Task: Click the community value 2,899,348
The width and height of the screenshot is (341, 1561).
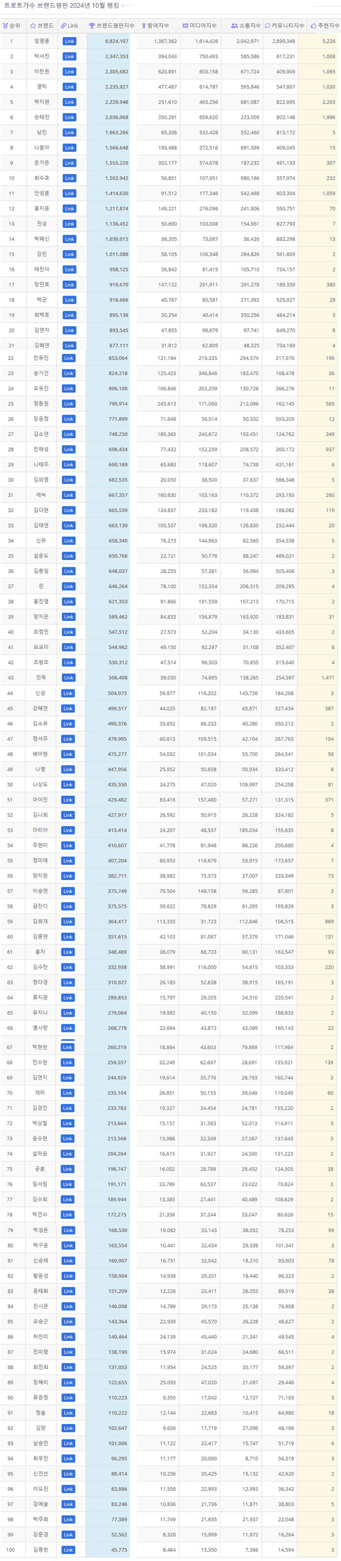Action: 284,41
